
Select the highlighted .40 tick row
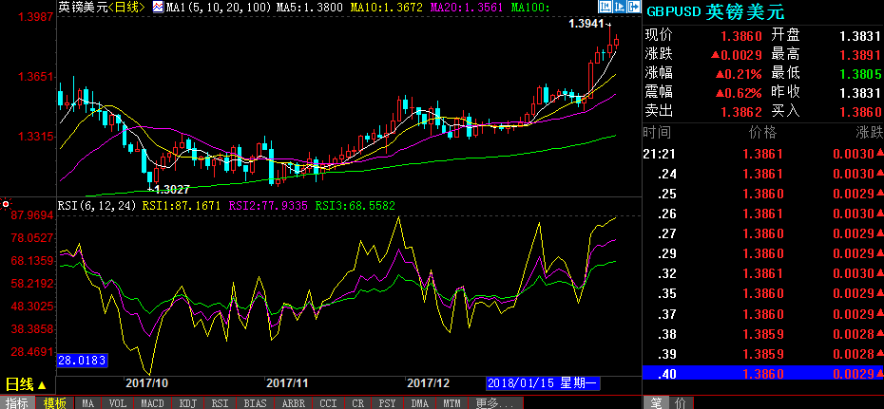coord(762,374)
